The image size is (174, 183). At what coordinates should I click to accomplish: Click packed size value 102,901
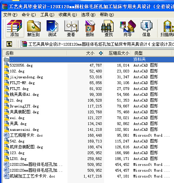122,129
